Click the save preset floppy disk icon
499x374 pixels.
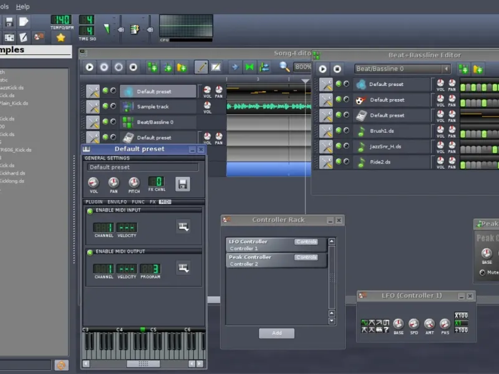point(182,183)
